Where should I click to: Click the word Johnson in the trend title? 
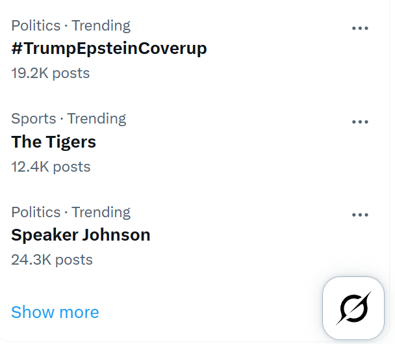click(x=116, y=235)
